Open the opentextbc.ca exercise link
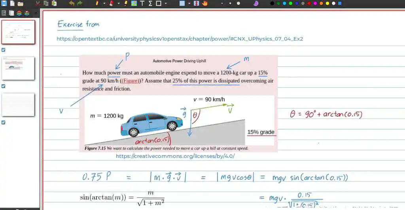 [180, 39]
